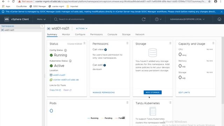Open the vcenter-mgmt bookmark
Screen dimensions: 224x126
pos(56,6)
